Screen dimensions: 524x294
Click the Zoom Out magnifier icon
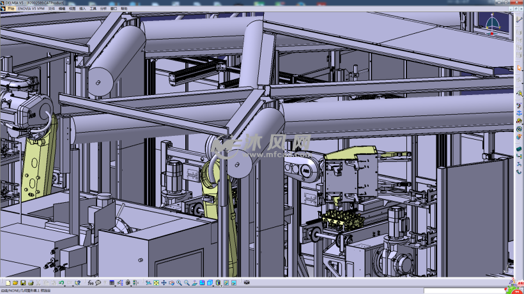tap(187, 283)
